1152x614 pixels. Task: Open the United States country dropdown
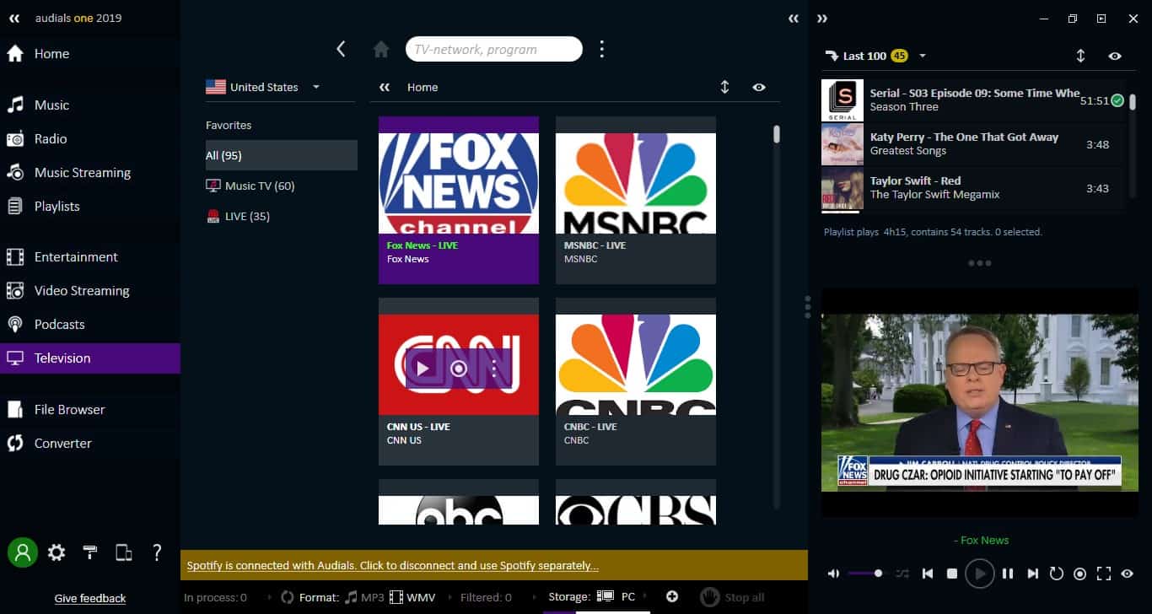[263, 87]
